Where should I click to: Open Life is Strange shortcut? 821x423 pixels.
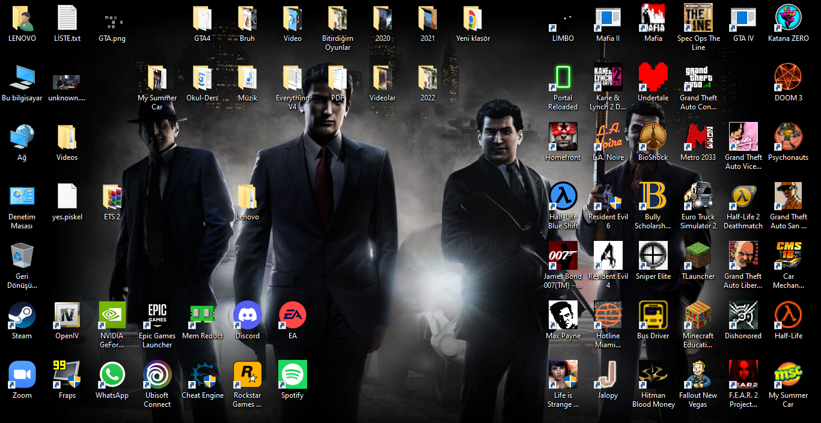pos(563,375)
